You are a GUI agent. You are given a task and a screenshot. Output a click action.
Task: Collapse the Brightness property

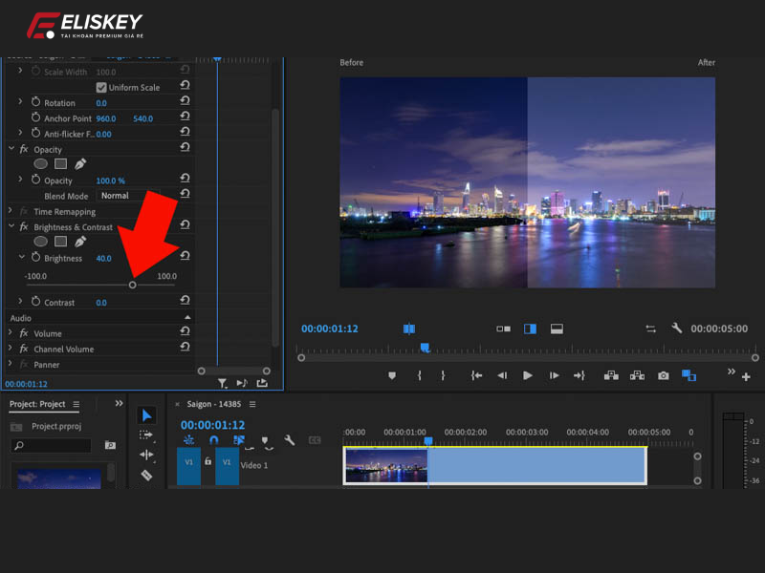pos(21,258)
